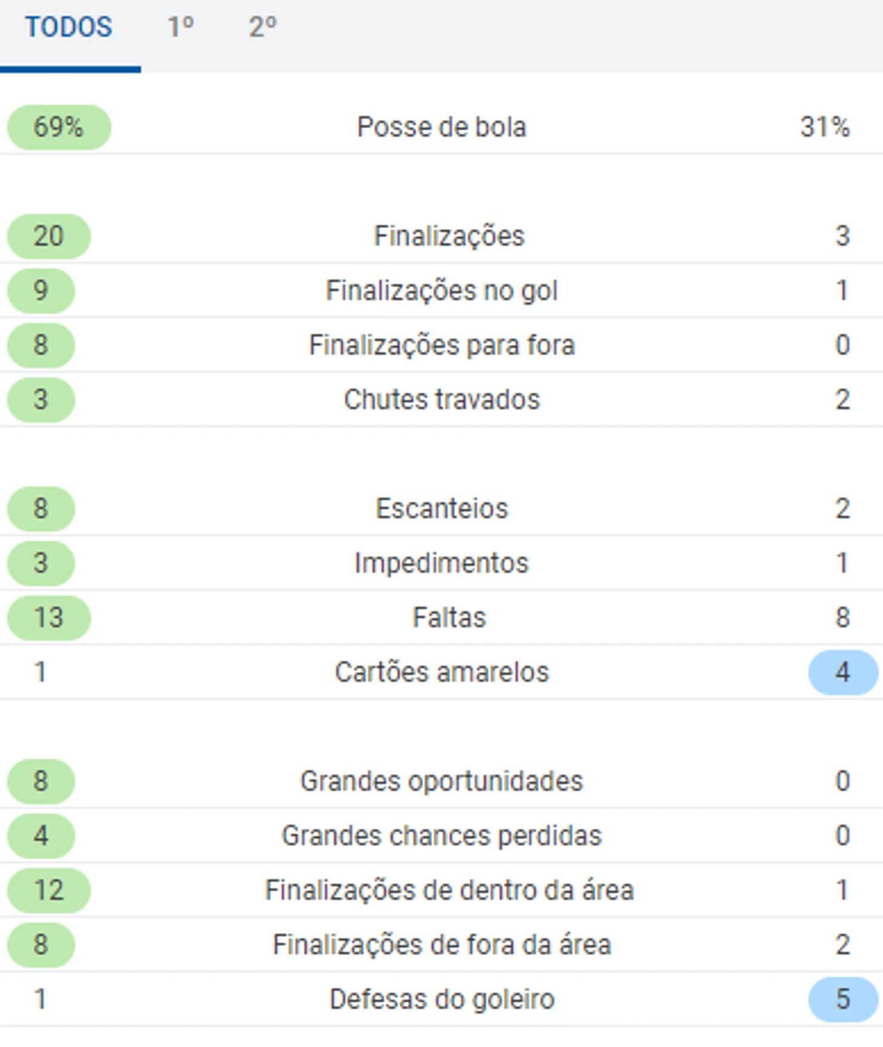Select the TODOS tab

coord(69,28)
